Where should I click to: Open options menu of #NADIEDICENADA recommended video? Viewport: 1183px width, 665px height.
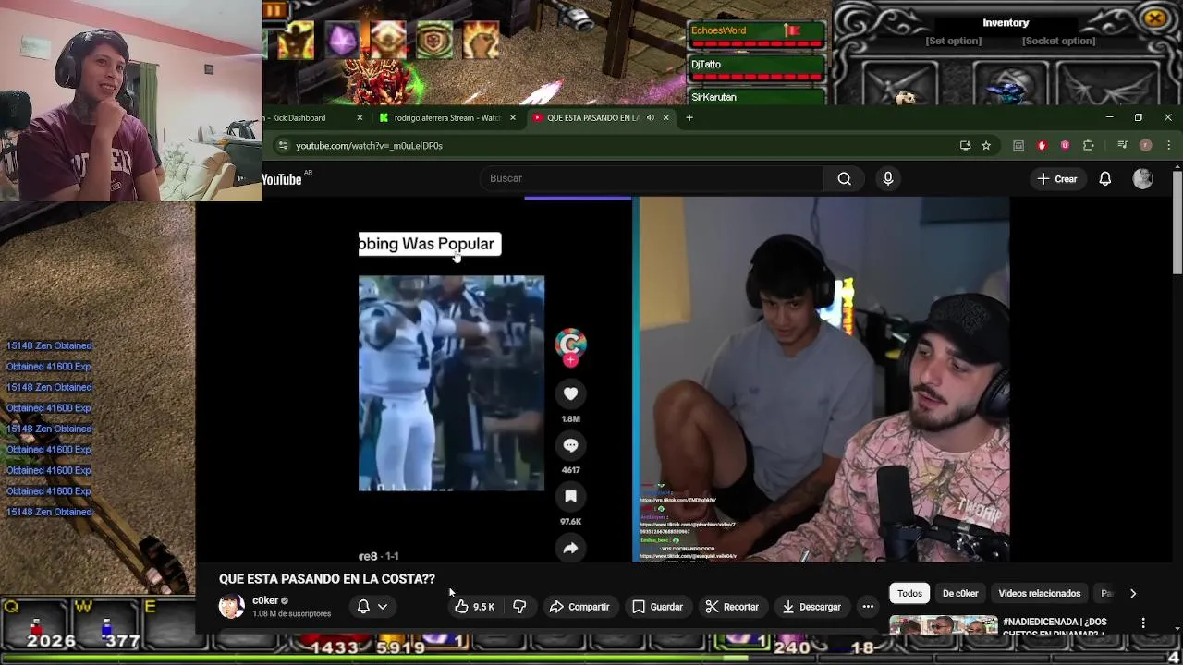tap(1143, 623)
